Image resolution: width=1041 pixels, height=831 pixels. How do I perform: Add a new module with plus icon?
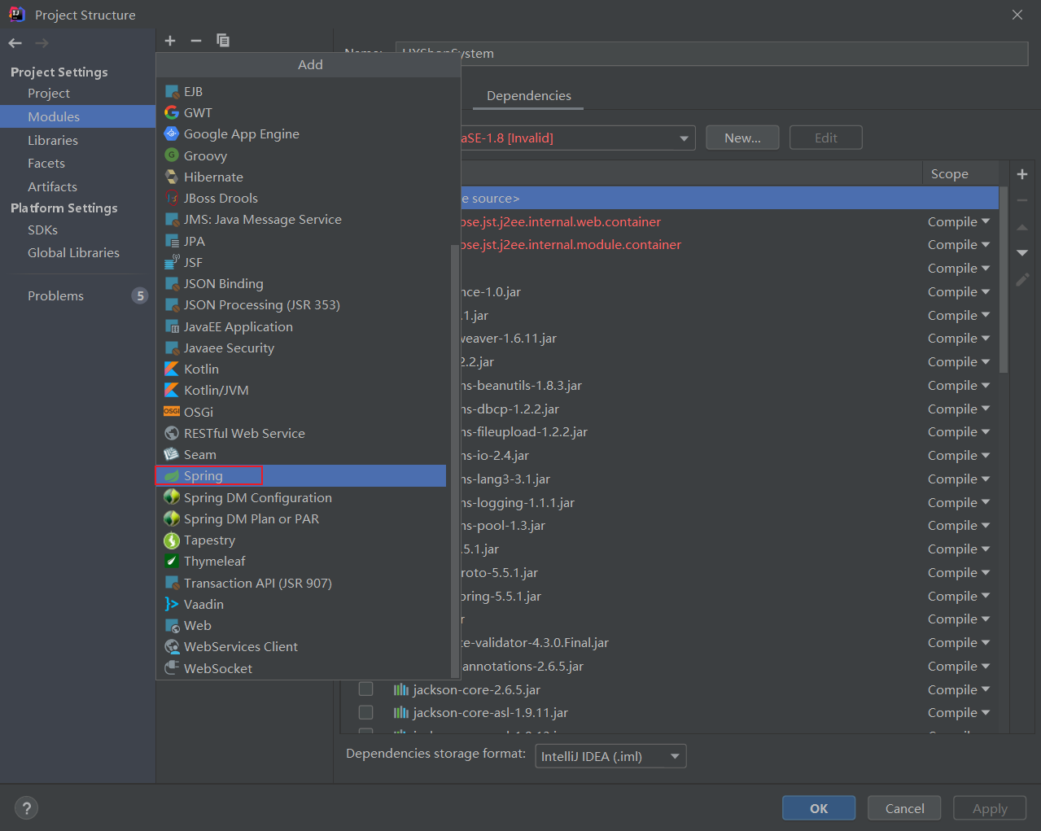(170, 41)
